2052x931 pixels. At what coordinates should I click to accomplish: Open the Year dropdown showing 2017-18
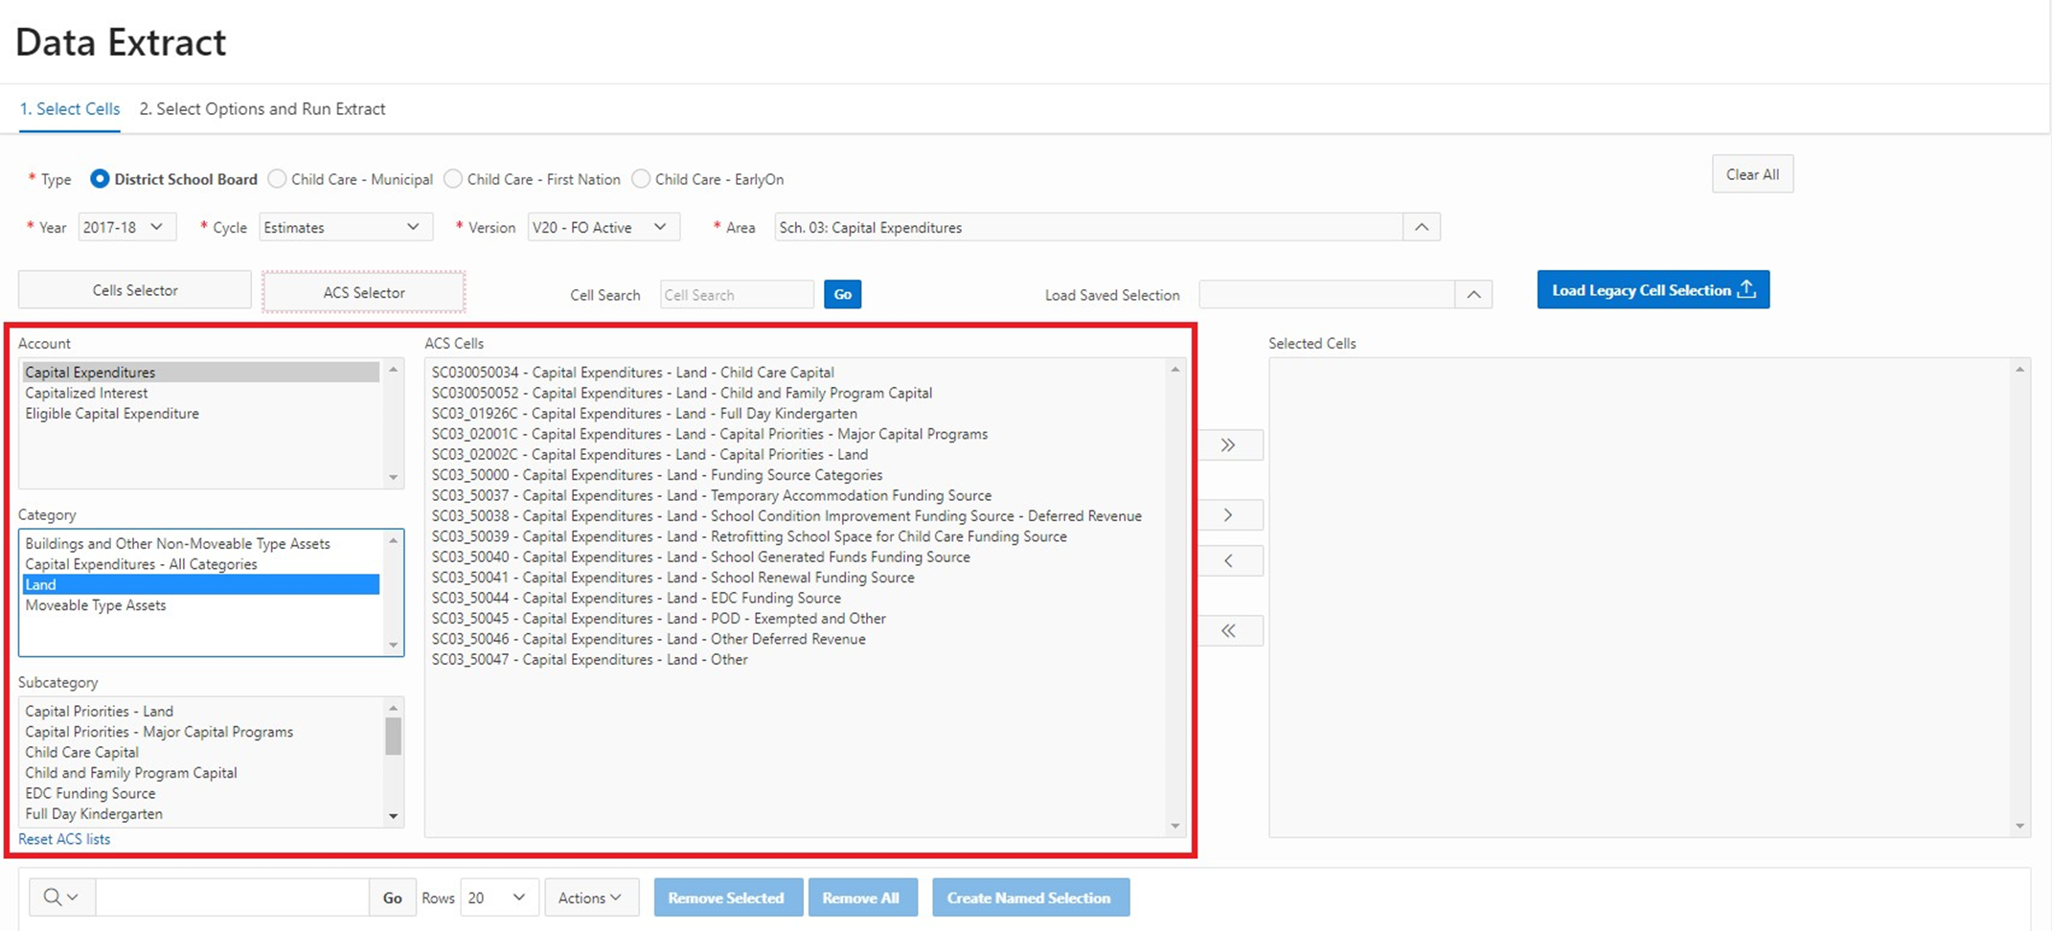click(x=124, y=228)
